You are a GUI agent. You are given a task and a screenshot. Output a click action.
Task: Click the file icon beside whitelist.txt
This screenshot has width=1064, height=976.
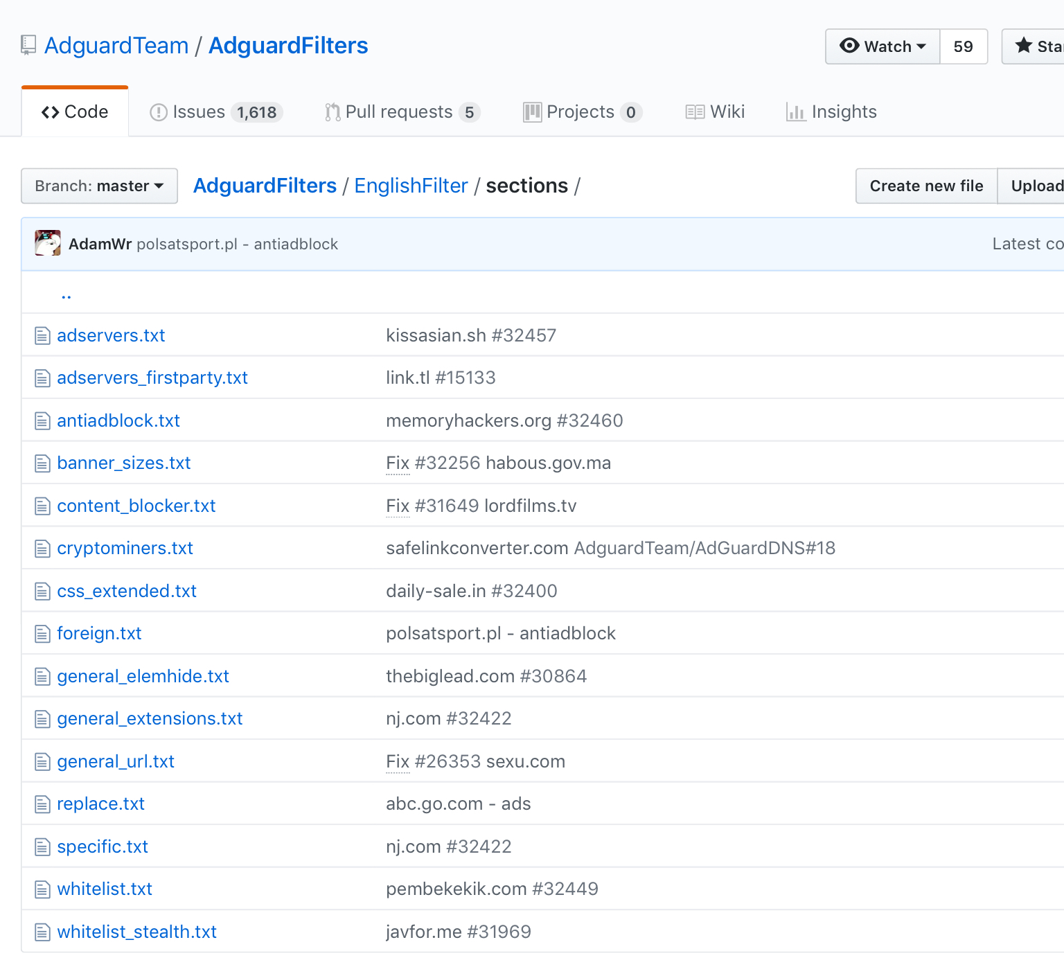click(x=43, y=889)
